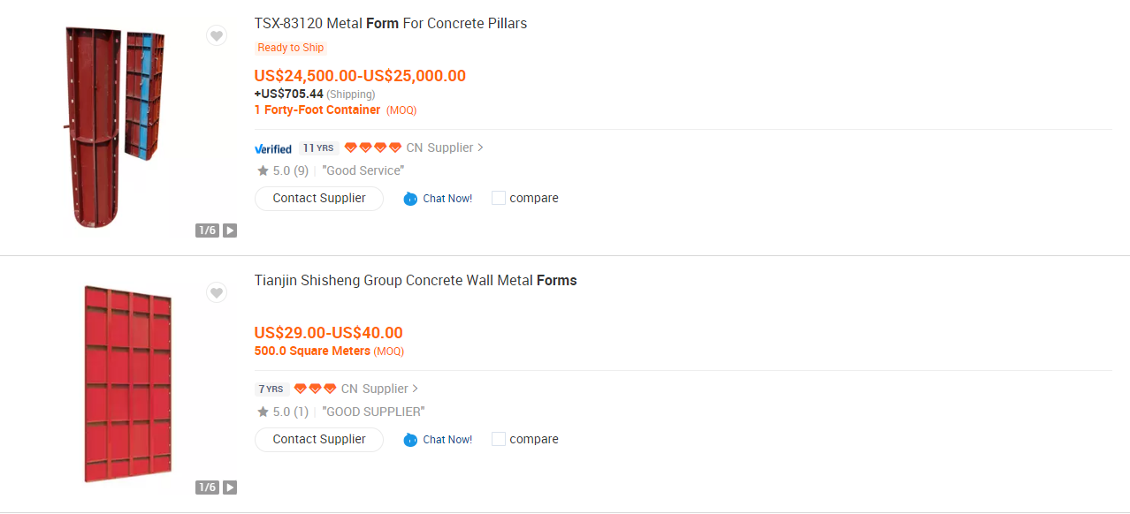Check compare box for TSX-83120 Metal Form

coord(499,198)
